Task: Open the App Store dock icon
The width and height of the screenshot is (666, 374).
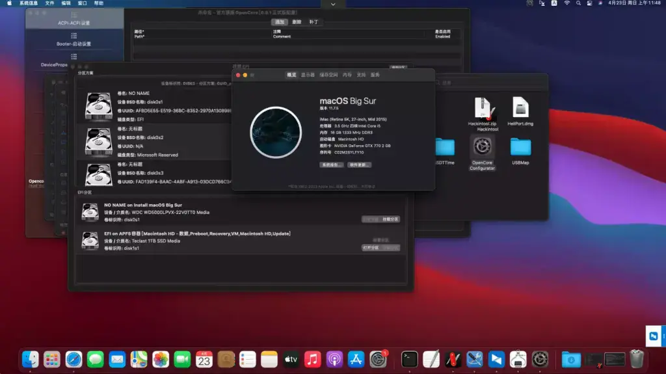Action: coord(356,360)
